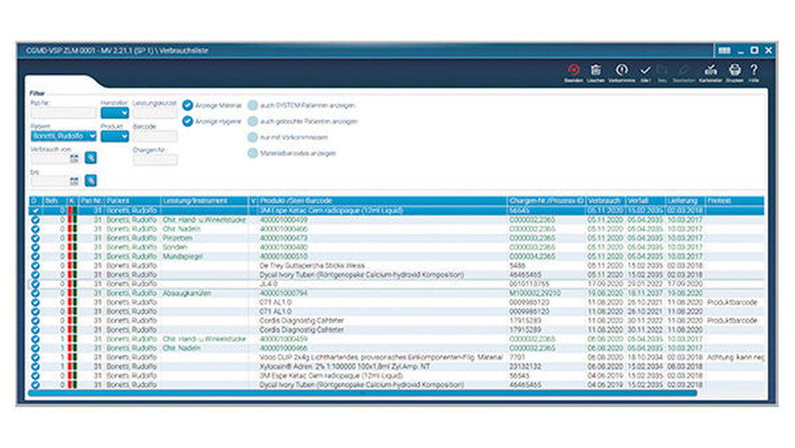Viewport: 795px width, 448px height.
Task: Sort by the Verbrauch column header
Action: (x=605, y=201)
